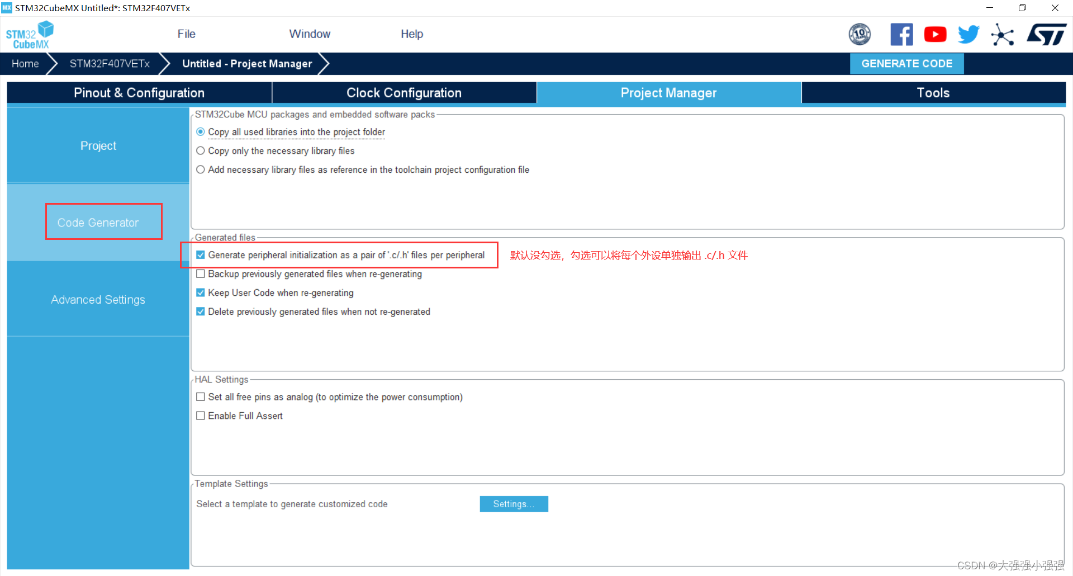Open the Advanced Settings side section
The width and height of the screenshot is (1073, 576).
[x=98, y=300]
